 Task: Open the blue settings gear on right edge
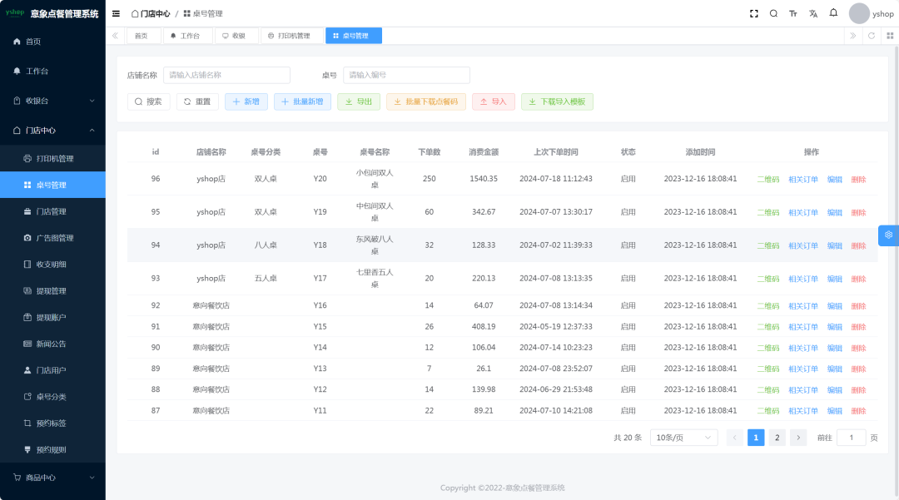point(888,235)
